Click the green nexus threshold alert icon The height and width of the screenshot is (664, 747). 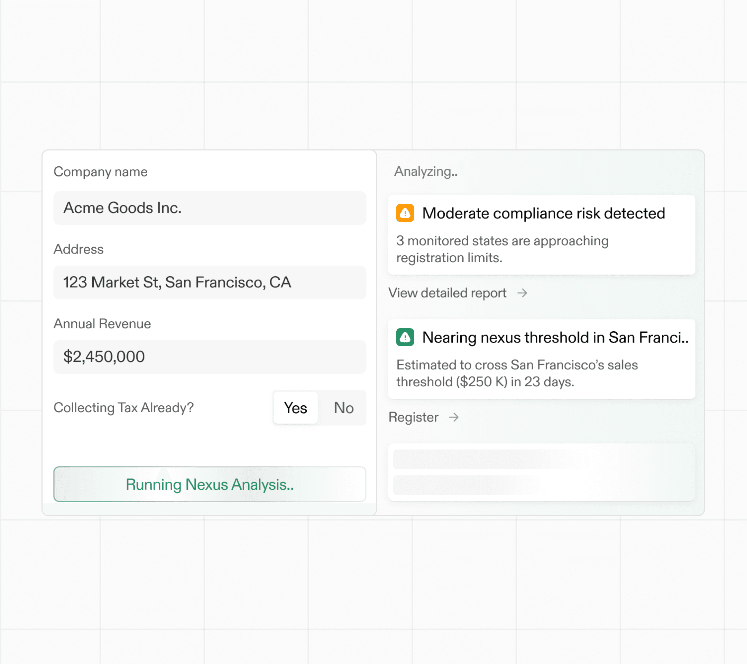click(x=405, y=337)
